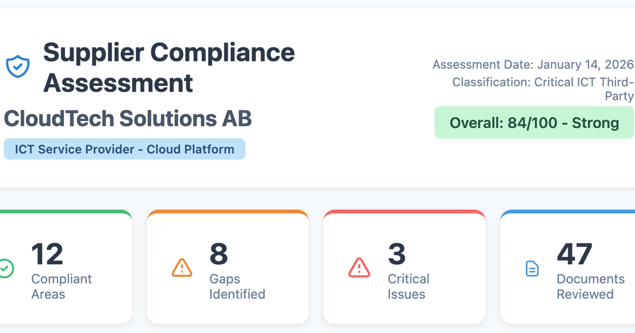This screenshot has width=635, height=333.
Task: Select the Gaps Identified card
Action: coord(228,267)
